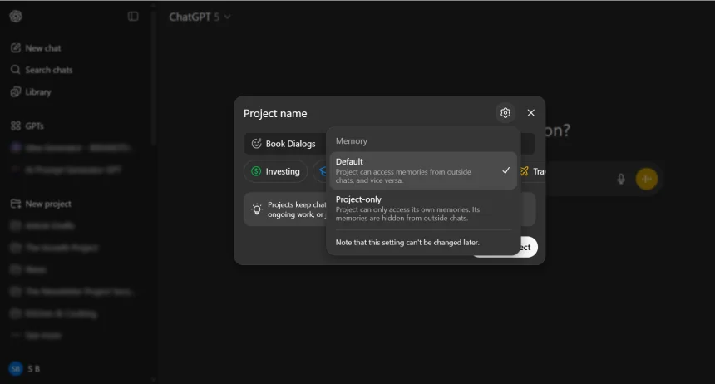The height and width of the screenshot is (384, 715).
Task: Select the Default memory option
Action: click(x=423, y=170)
